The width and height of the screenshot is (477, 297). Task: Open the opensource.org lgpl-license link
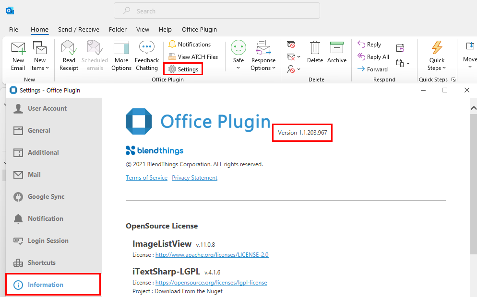[x=211, y=283]
